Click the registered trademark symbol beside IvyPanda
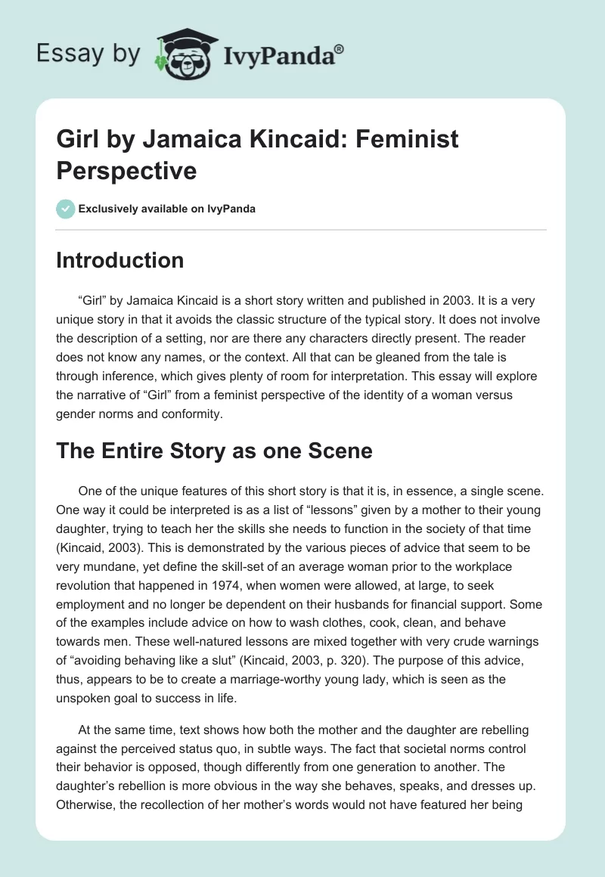The image size is (605, 877). pos(340,48)
